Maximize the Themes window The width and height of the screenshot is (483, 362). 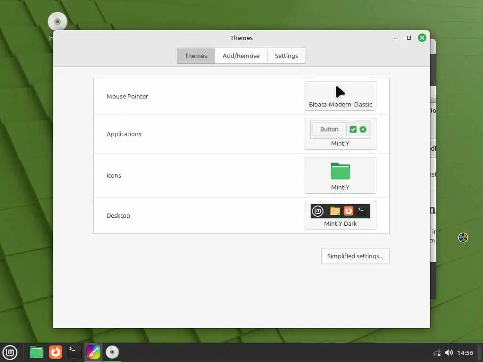pyautogui.click(x=409, y=38)
